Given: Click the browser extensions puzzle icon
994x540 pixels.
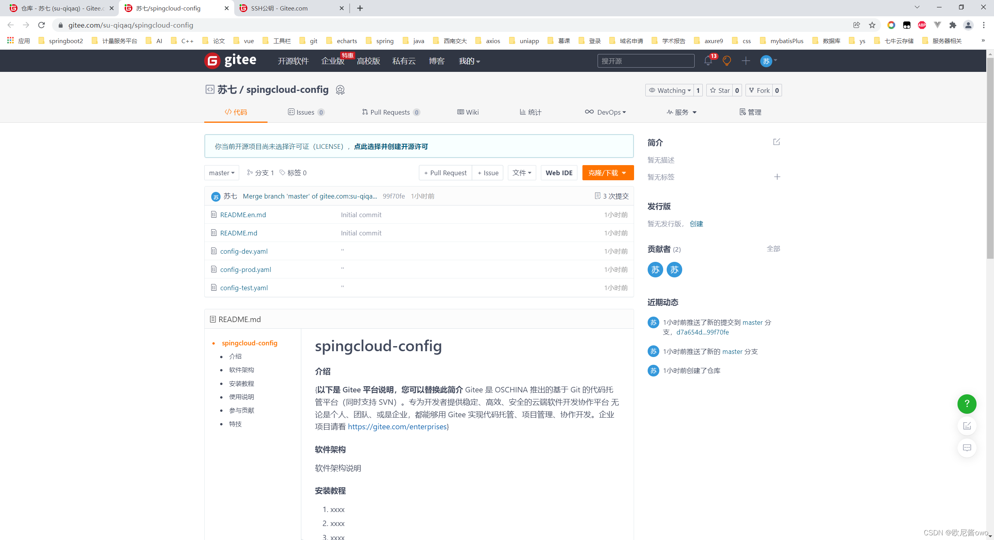Looking at the screenshot, I should pyautogui.click(x=953, y=25).
